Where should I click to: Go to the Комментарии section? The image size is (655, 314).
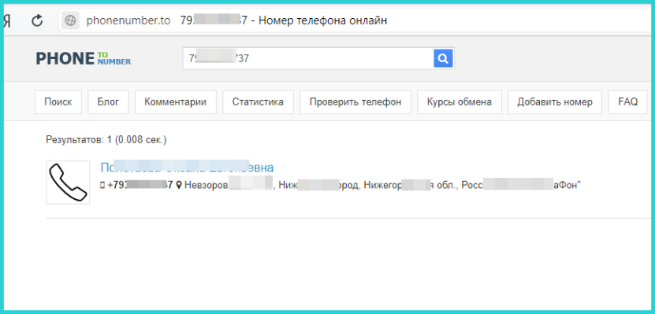coord(176,102)
